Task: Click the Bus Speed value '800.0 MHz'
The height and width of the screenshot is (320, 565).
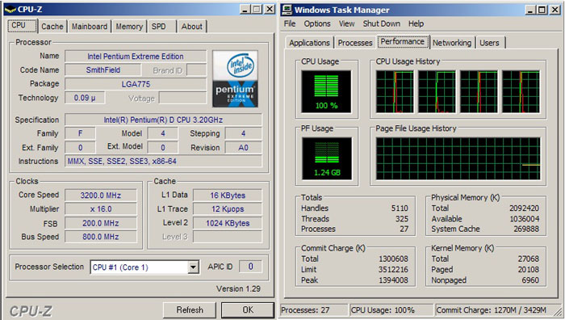Action: pyautogui.click(x=101, y=237)
